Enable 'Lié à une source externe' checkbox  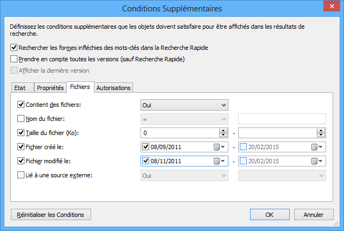click(x=21, y=175)
